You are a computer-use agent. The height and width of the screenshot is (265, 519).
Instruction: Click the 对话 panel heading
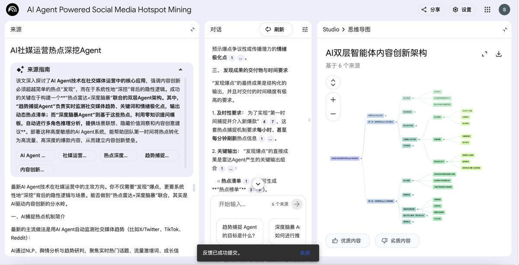coord(216,29)
